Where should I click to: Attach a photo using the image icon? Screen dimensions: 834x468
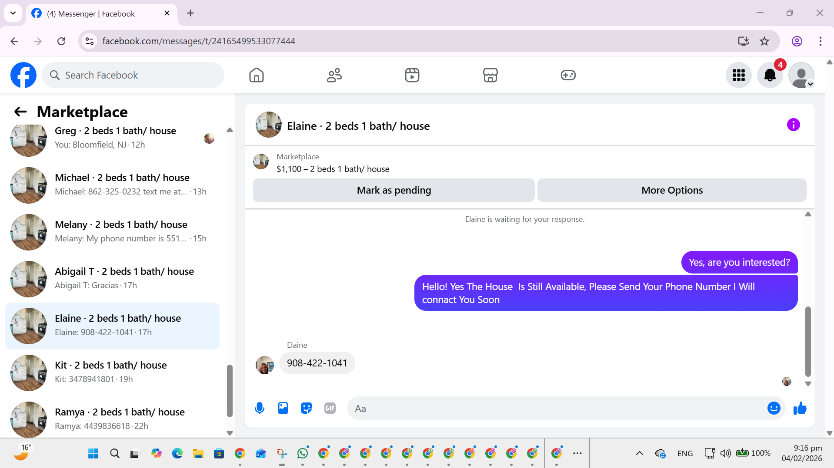pyautogui.click(x=283, y=409)
